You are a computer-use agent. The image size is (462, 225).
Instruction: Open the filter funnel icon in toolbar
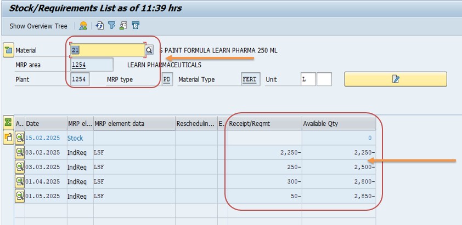[111, 26]
